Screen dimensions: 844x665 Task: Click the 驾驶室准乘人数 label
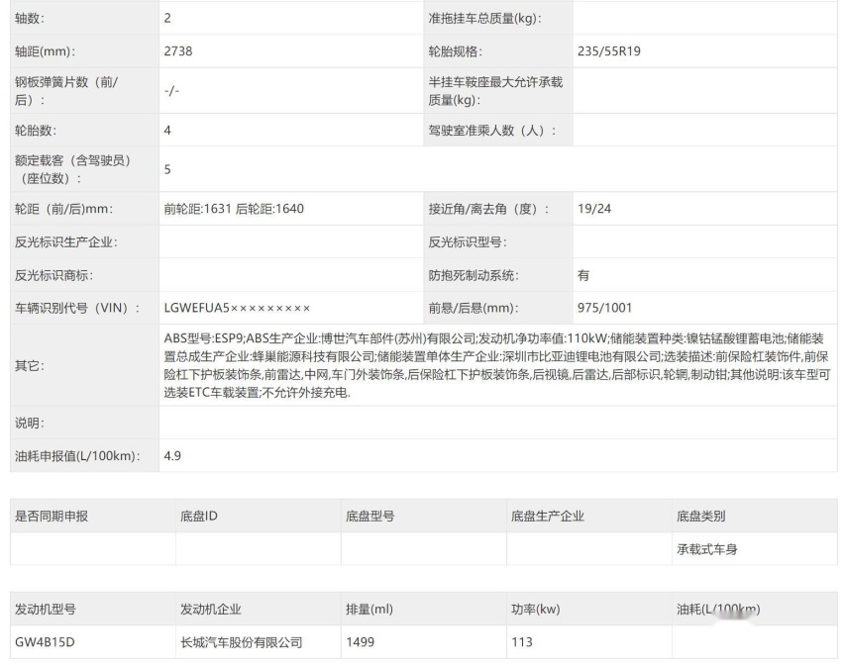pos(491,131)
